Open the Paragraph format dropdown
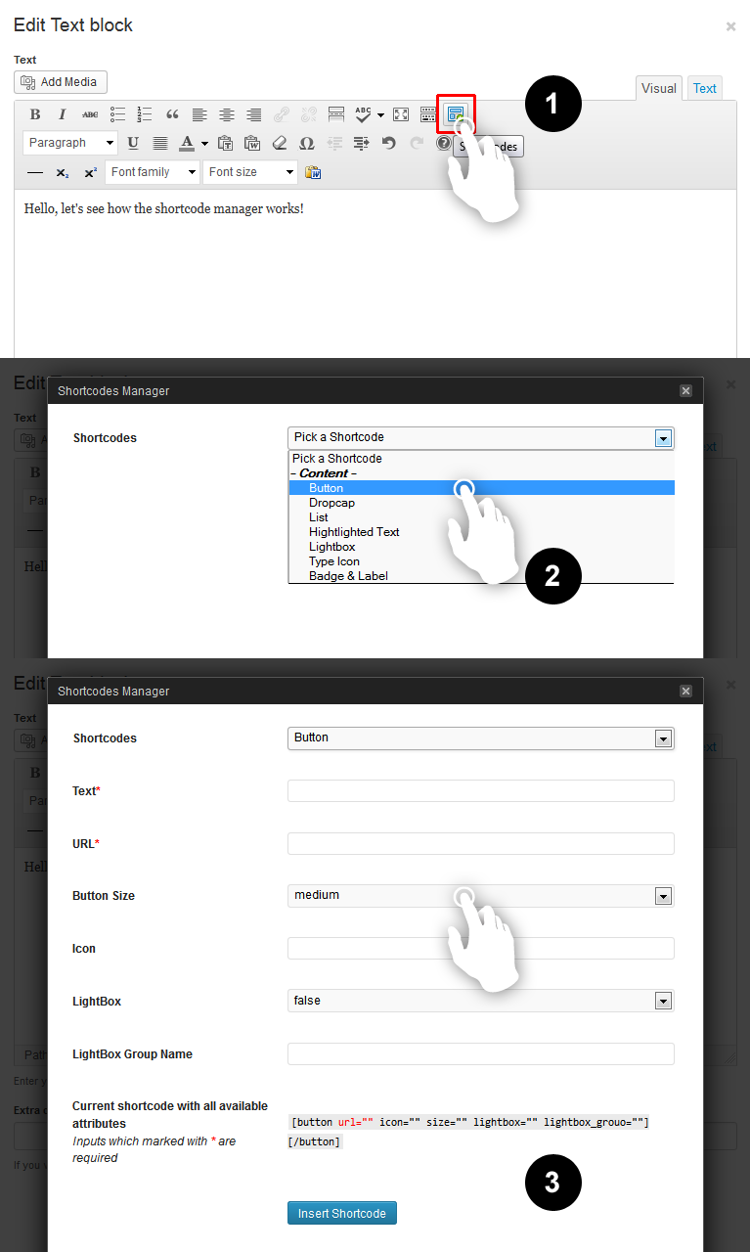This screenshot has height=1252, width=750. coord(70,143)
